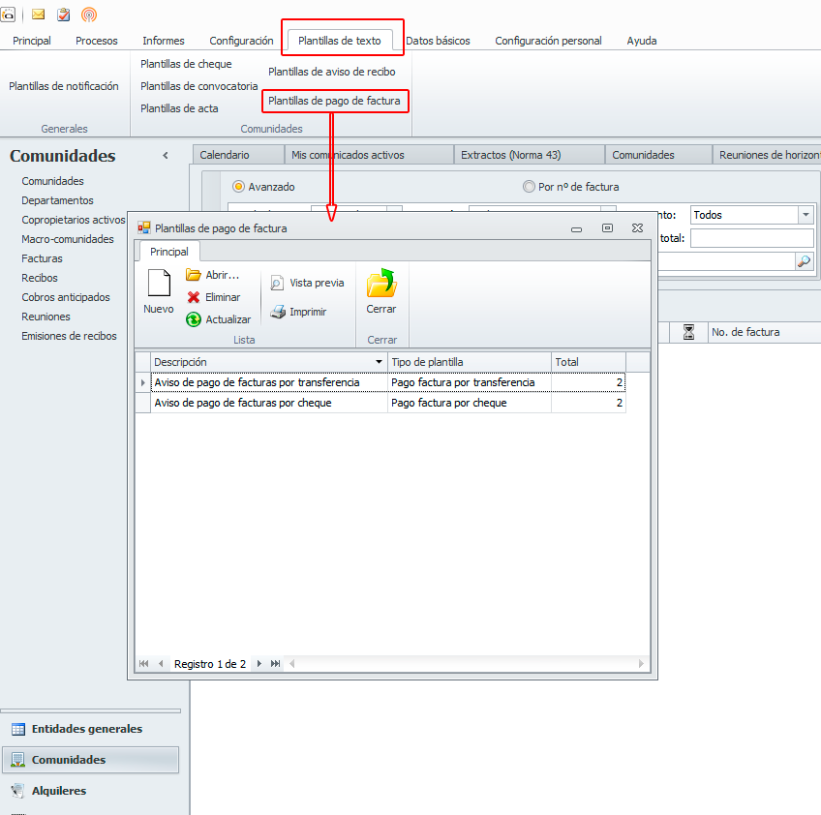This screenshot has height=815, width=821.
Task: Click Plantillas de cheque
Action: (186, 64)
